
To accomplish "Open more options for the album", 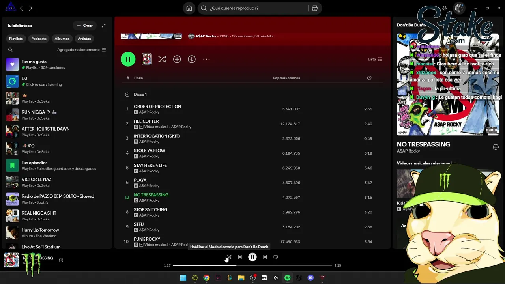I will pyautogui.click(x=206, y=59).
